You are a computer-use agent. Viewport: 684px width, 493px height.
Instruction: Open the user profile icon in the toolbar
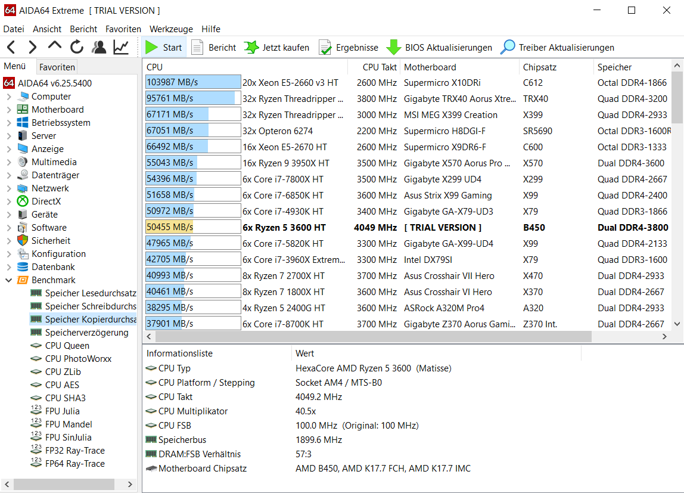coord(99,47)
